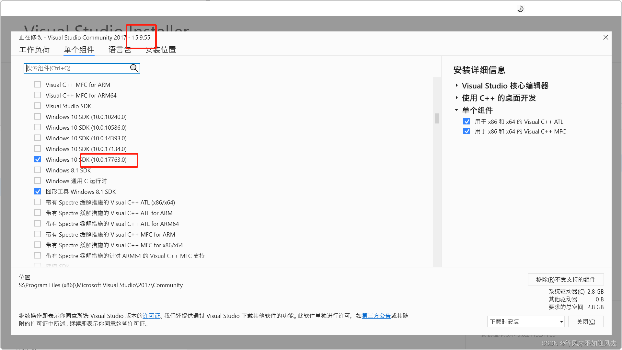Image resolution: width=622 pixels, height=350 pixels.
Task: Expand Visual Studio 核心编辑器 node
Action: pos(456,86)
